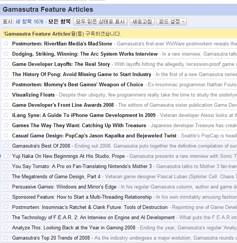Open Persuasive Games: Windows and Mirror's Edge

[x=64, y=187]
